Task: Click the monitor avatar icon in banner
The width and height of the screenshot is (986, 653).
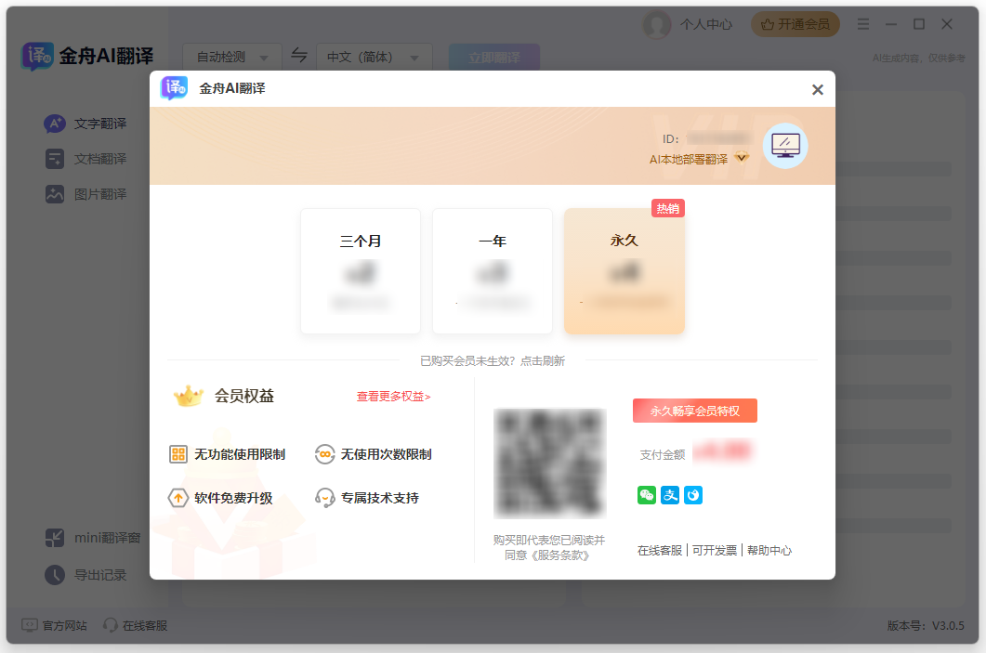Action: click(x=785, y=146)
